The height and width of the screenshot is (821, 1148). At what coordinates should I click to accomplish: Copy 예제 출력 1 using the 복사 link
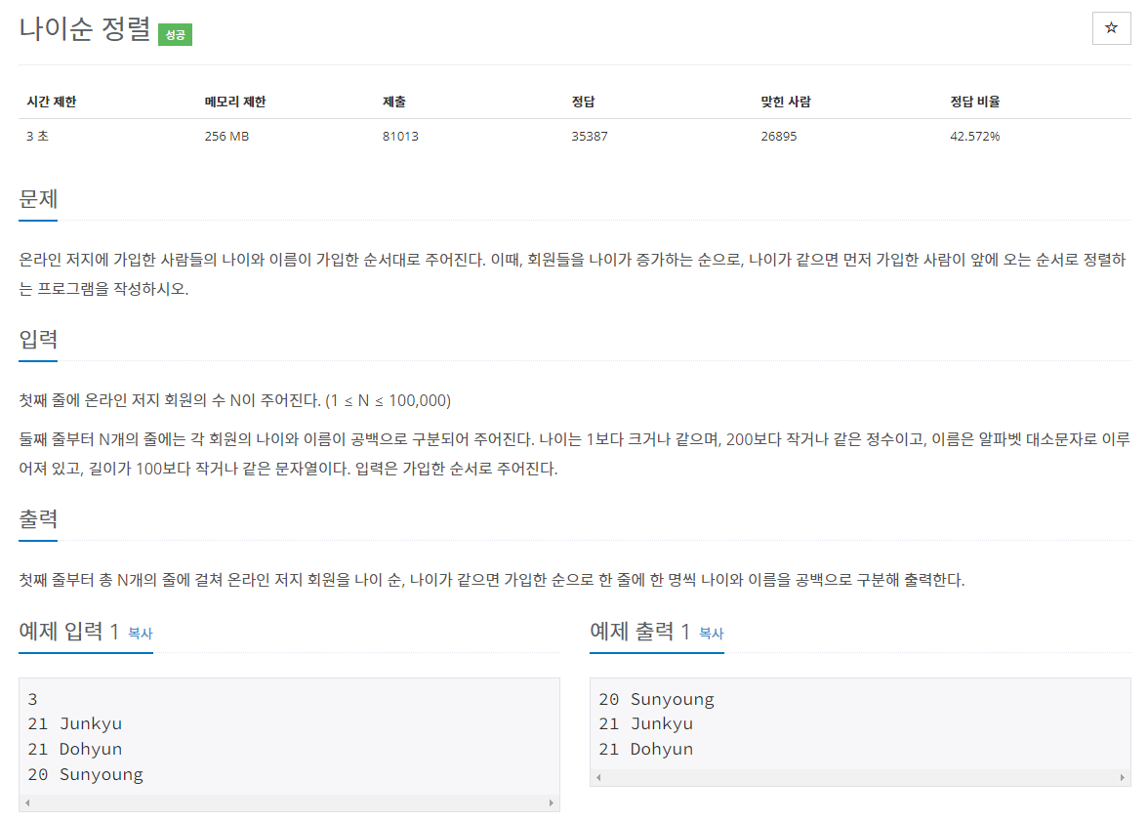point(711,633)
